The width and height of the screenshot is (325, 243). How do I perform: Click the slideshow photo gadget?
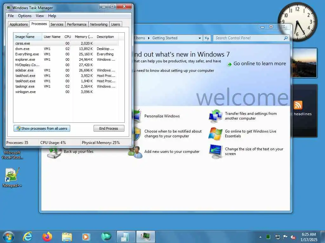(304, 63)
